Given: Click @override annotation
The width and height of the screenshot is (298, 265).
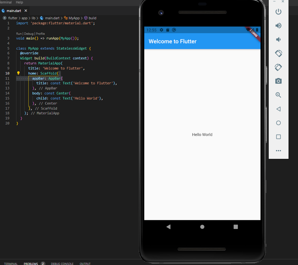Looking at the screenshot, I should click(x=29, y=53).
